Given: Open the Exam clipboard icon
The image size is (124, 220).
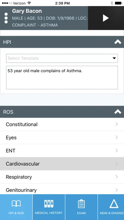Looking at the screenshot, I should click(x=81, y=204).
